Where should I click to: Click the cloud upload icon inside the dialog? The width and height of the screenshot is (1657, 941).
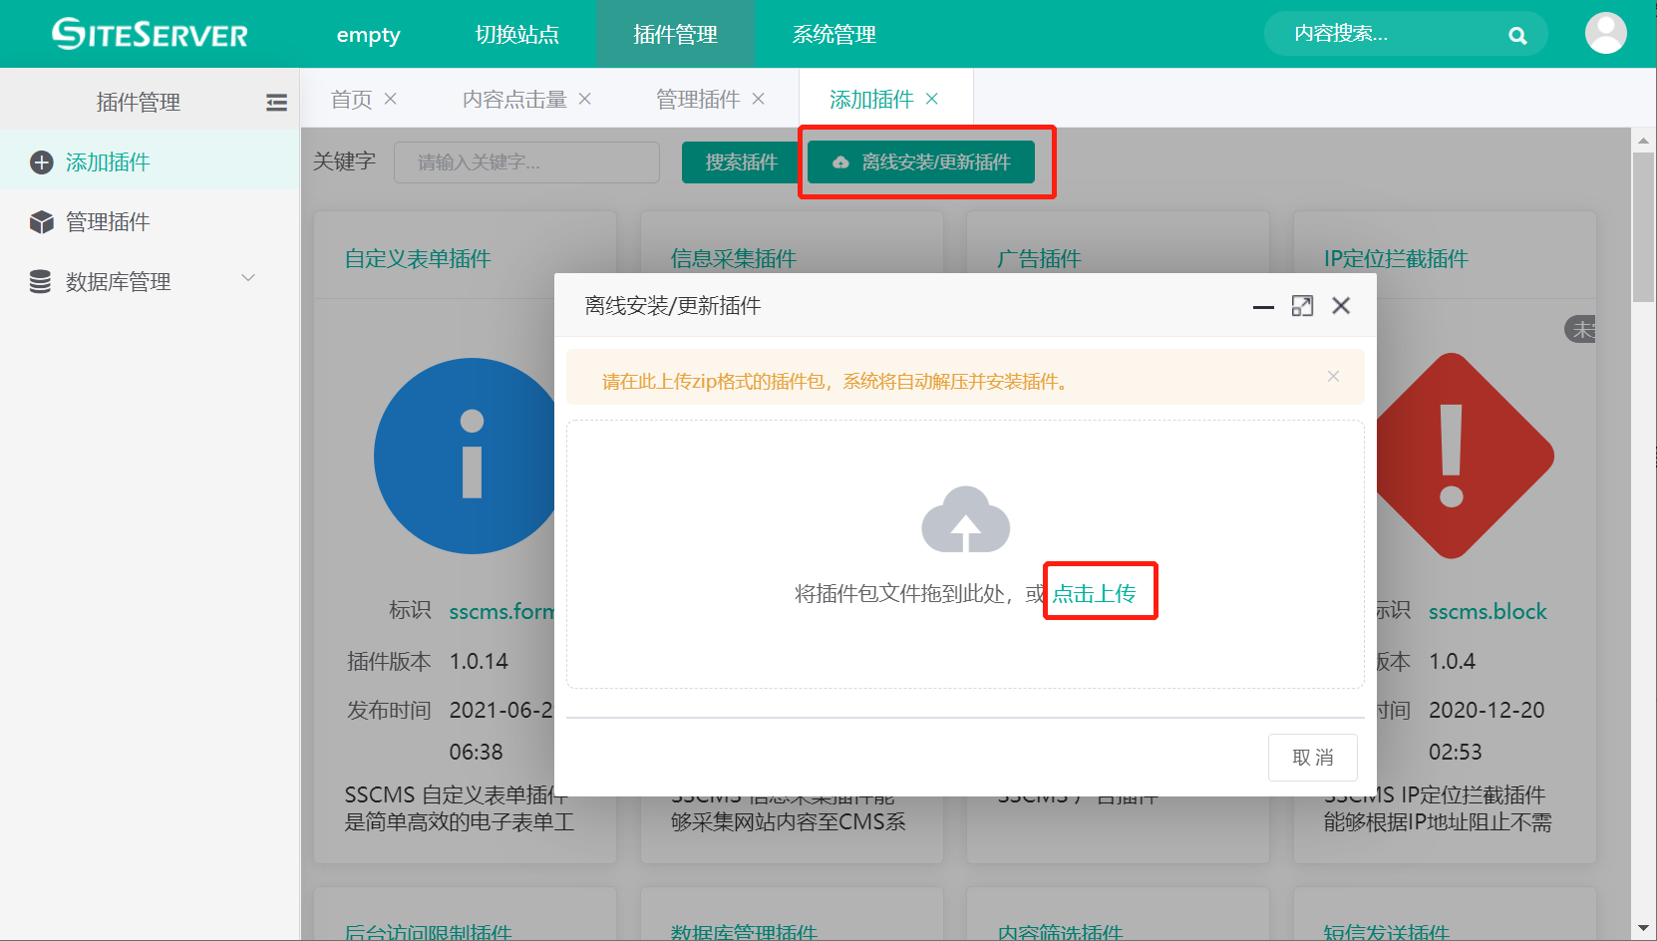[x=964, y=520]
